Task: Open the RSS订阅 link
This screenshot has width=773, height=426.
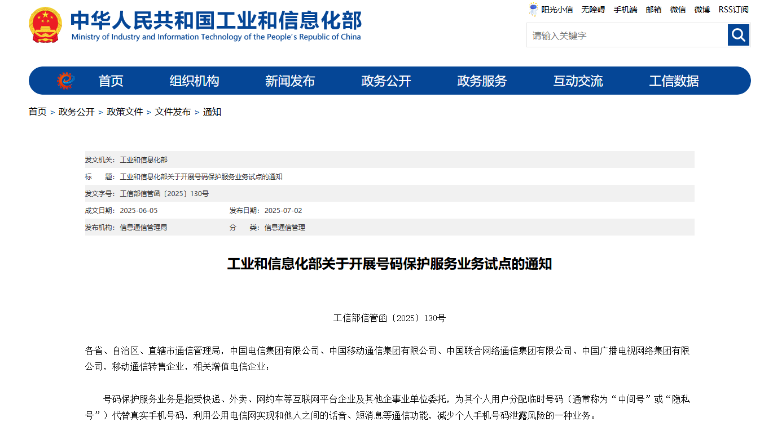Action: coord(734,10)
